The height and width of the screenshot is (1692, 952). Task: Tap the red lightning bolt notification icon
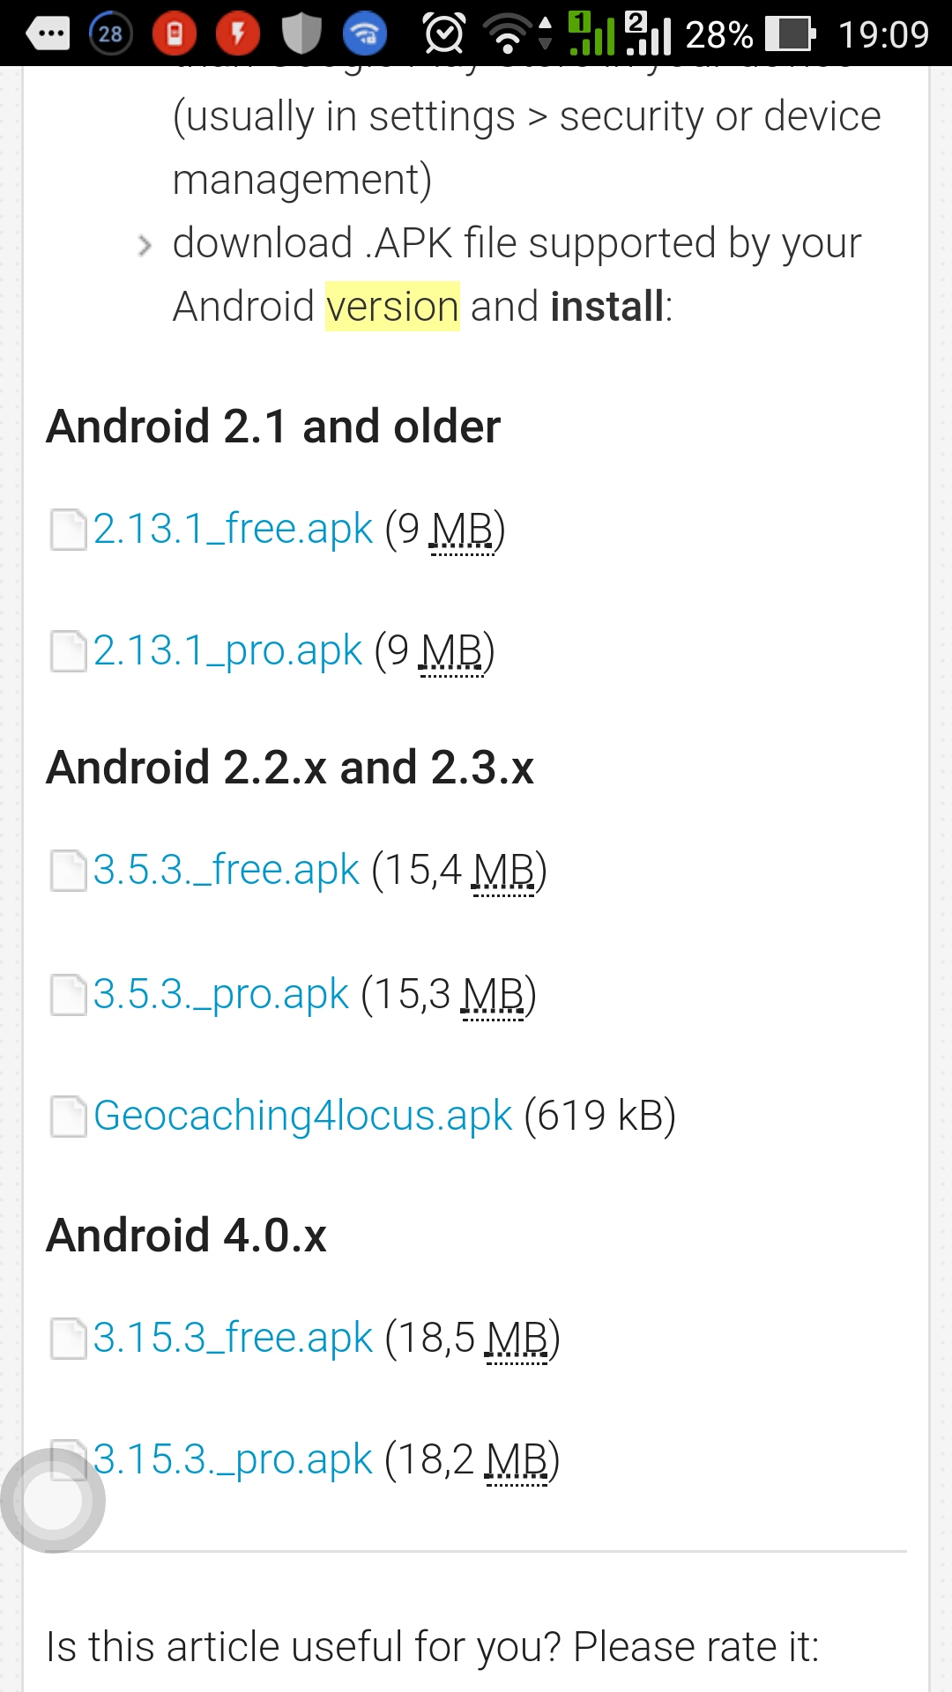238,33
